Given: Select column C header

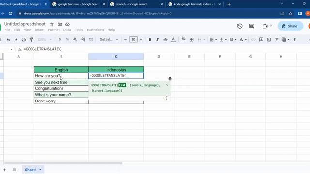Looking at the screenshot, I should [x=116, y=57].
